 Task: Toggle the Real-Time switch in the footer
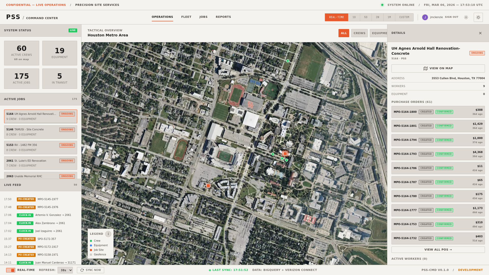[x=10, y=270]
